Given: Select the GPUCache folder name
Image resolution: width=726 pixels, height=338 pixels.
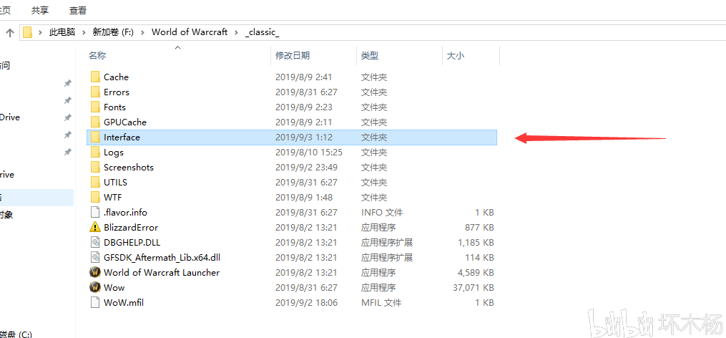Looking at the screenshot, I should coord(125,122).
